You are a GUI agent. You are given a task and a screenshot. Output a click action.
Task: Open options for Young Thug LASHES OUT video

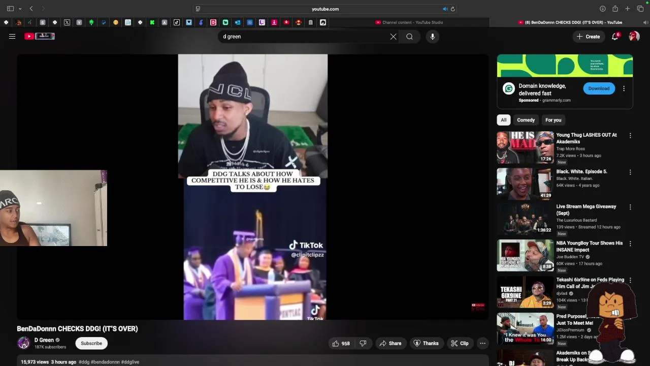pos(630,136)
